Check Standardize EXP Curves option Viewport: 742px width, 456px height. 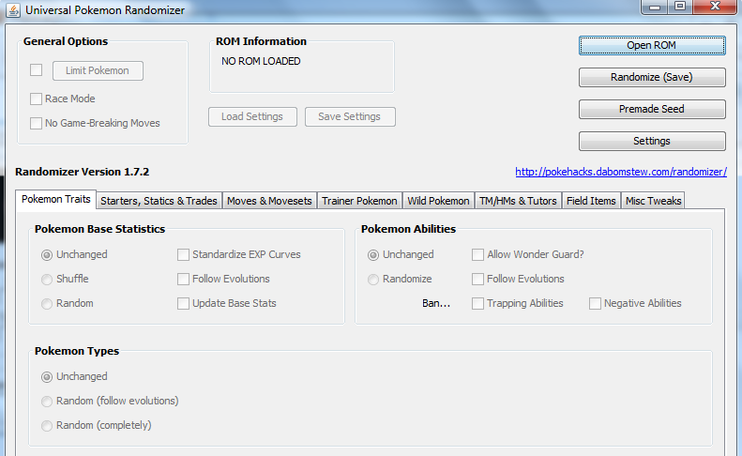click(184, 254)
